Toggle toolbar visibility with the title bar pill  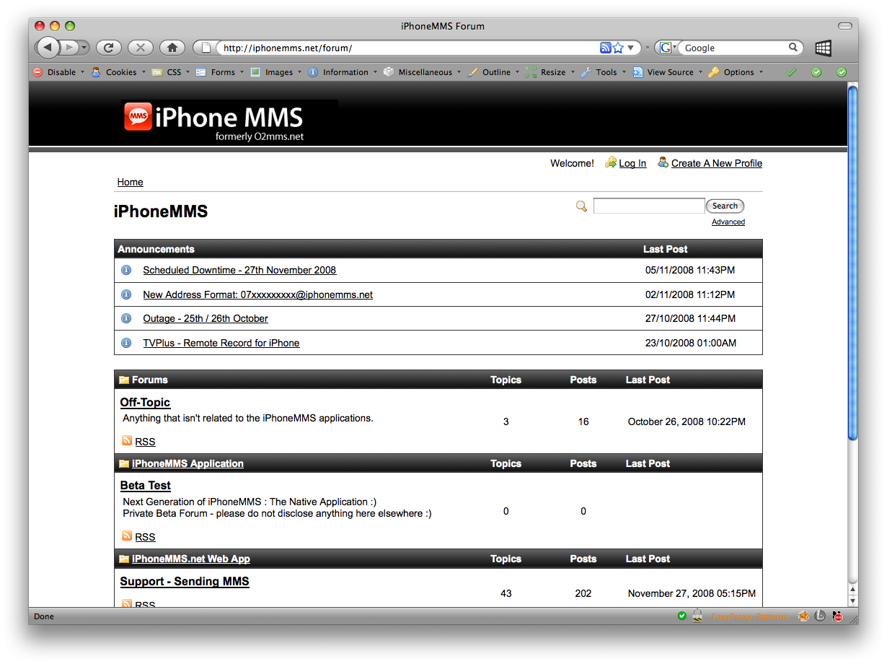click(x=844, y=26)
